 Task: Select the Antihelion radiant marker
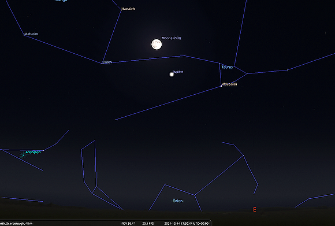coord(23,155)
